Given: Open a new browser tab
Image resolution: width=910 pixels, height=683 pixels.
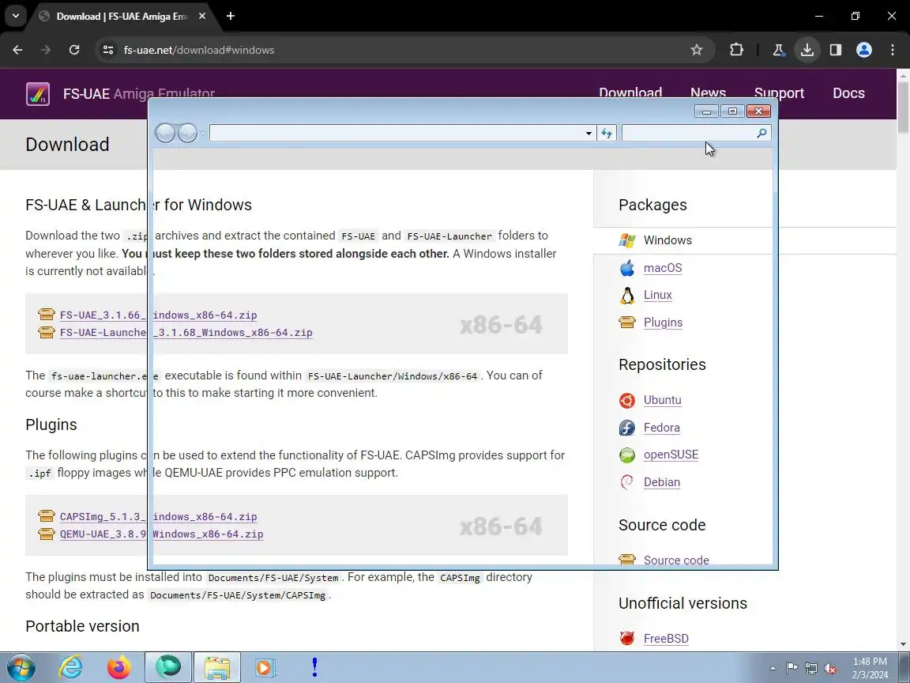Looking at the screenshot, I should (231, 17).
